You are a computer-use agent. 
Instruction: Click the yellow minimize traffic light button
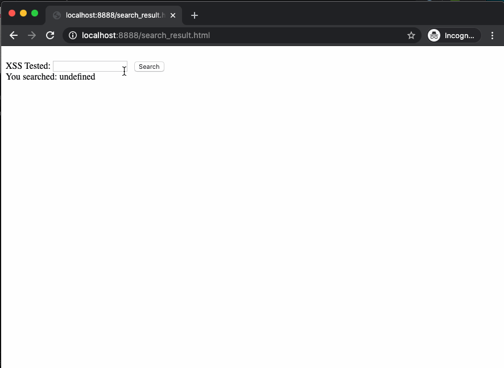pos(23,13)
